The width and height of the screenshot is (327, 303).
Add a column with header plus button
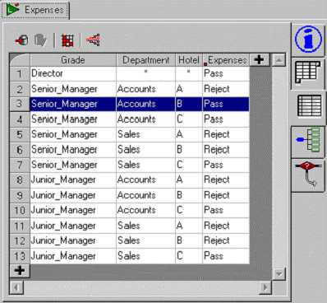click(x=259, y=59)
